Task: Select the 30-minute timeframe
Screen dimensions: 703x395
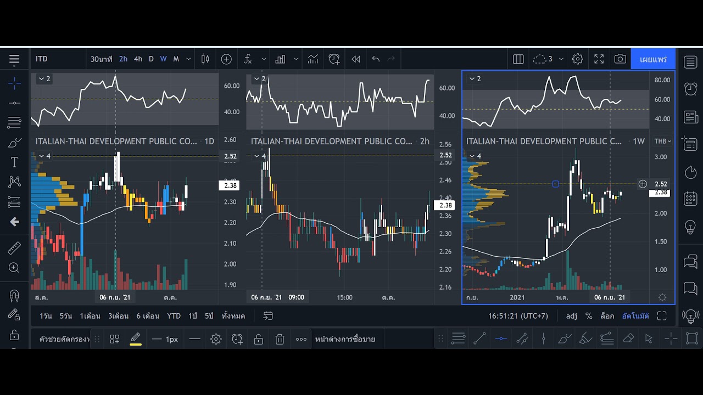Action: pos(102,59)
